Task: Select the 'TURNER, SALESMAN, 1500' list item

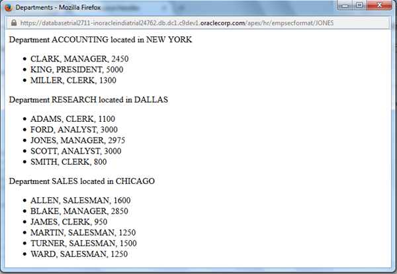Action: pyautogui.click(x=83, y=244)
